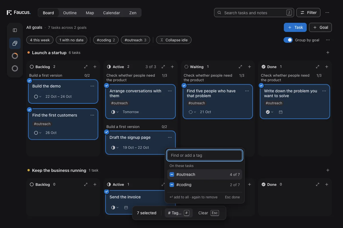Expand the Keep the business running Backlog column
Screen dimensions: 343x228
tap(86, 184)
